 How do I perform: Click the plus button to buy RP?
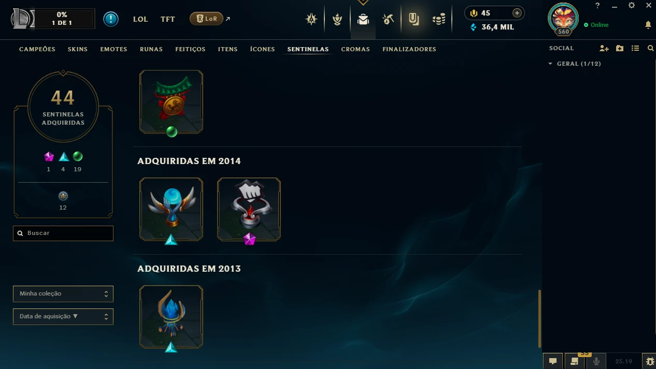(x=517, y=13)
